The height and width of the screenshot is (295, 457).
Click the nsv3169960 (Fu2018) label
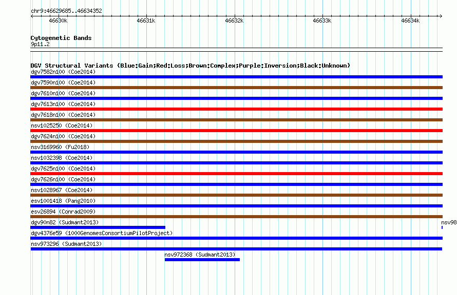point(60,147)
